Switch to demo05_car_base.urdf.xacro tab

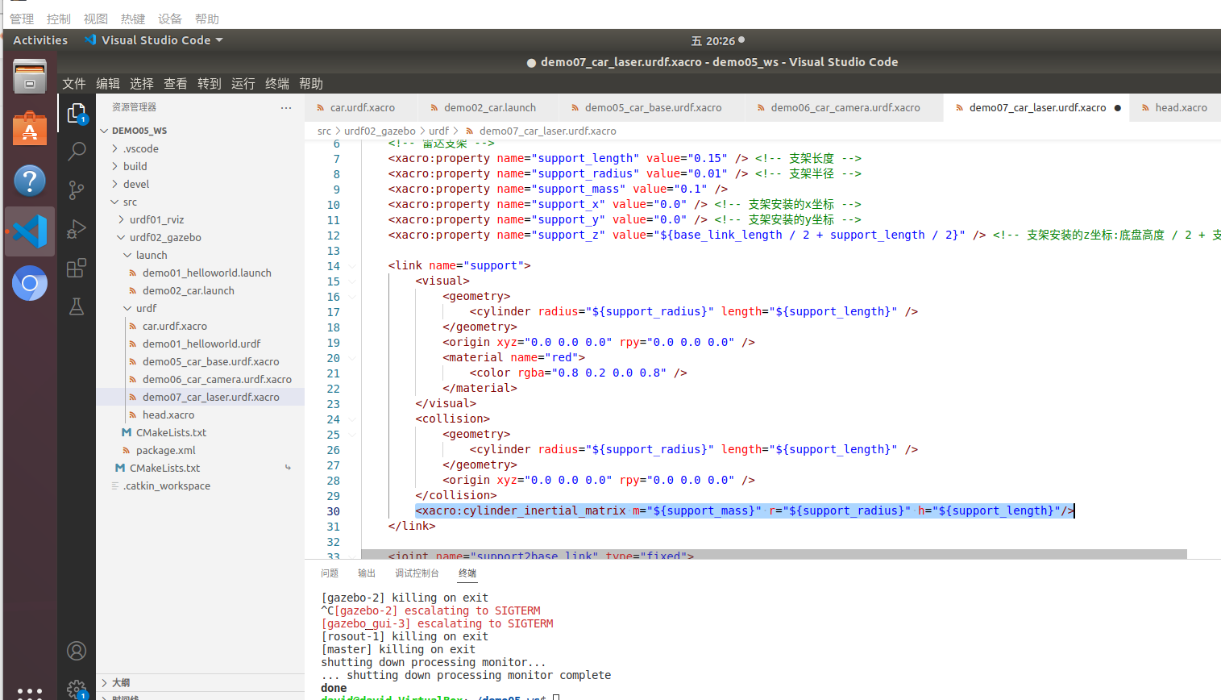[653, 107]
